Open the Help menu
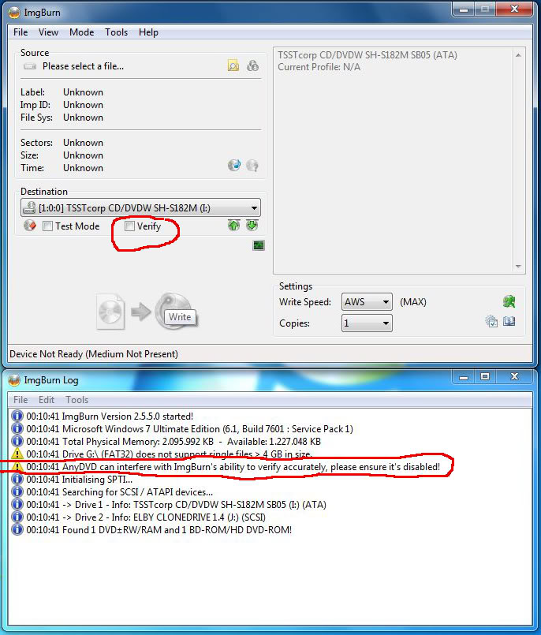Image resolution: width=541 pixels, height=635 pixels. (x=148, y=32)
